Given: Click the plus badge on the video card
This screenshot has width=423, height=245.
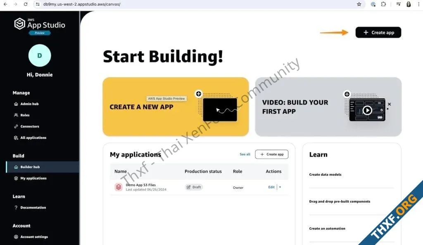Looking at the screenshot, I should 347,94.
